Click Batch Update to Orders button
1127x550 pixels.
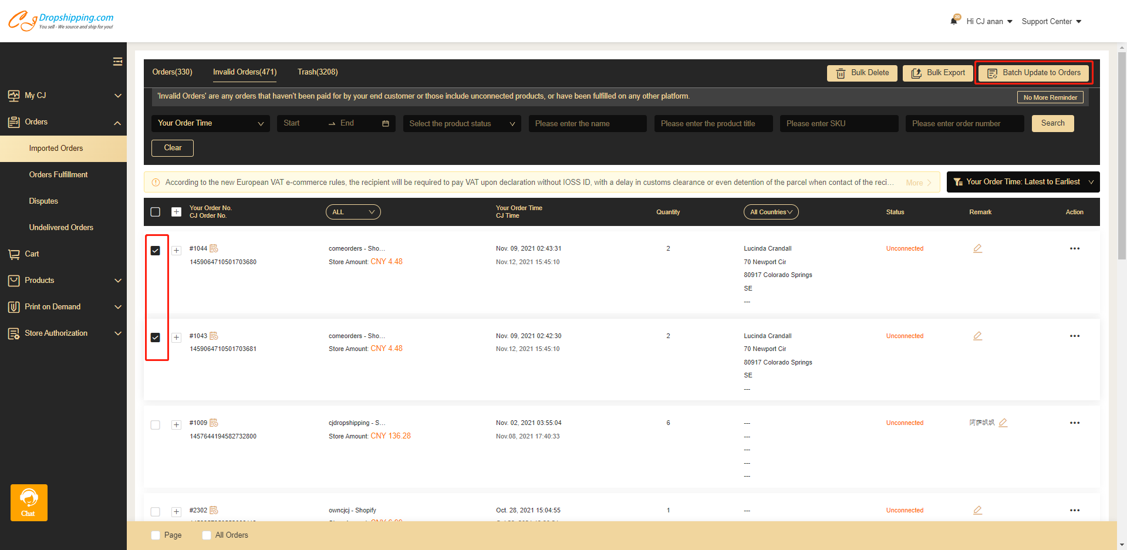pyautogui.click(x=1033, y=73)
